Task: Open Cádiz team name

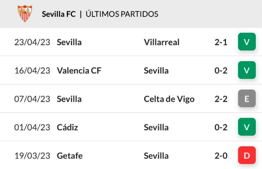Action: tap(67, 127)
